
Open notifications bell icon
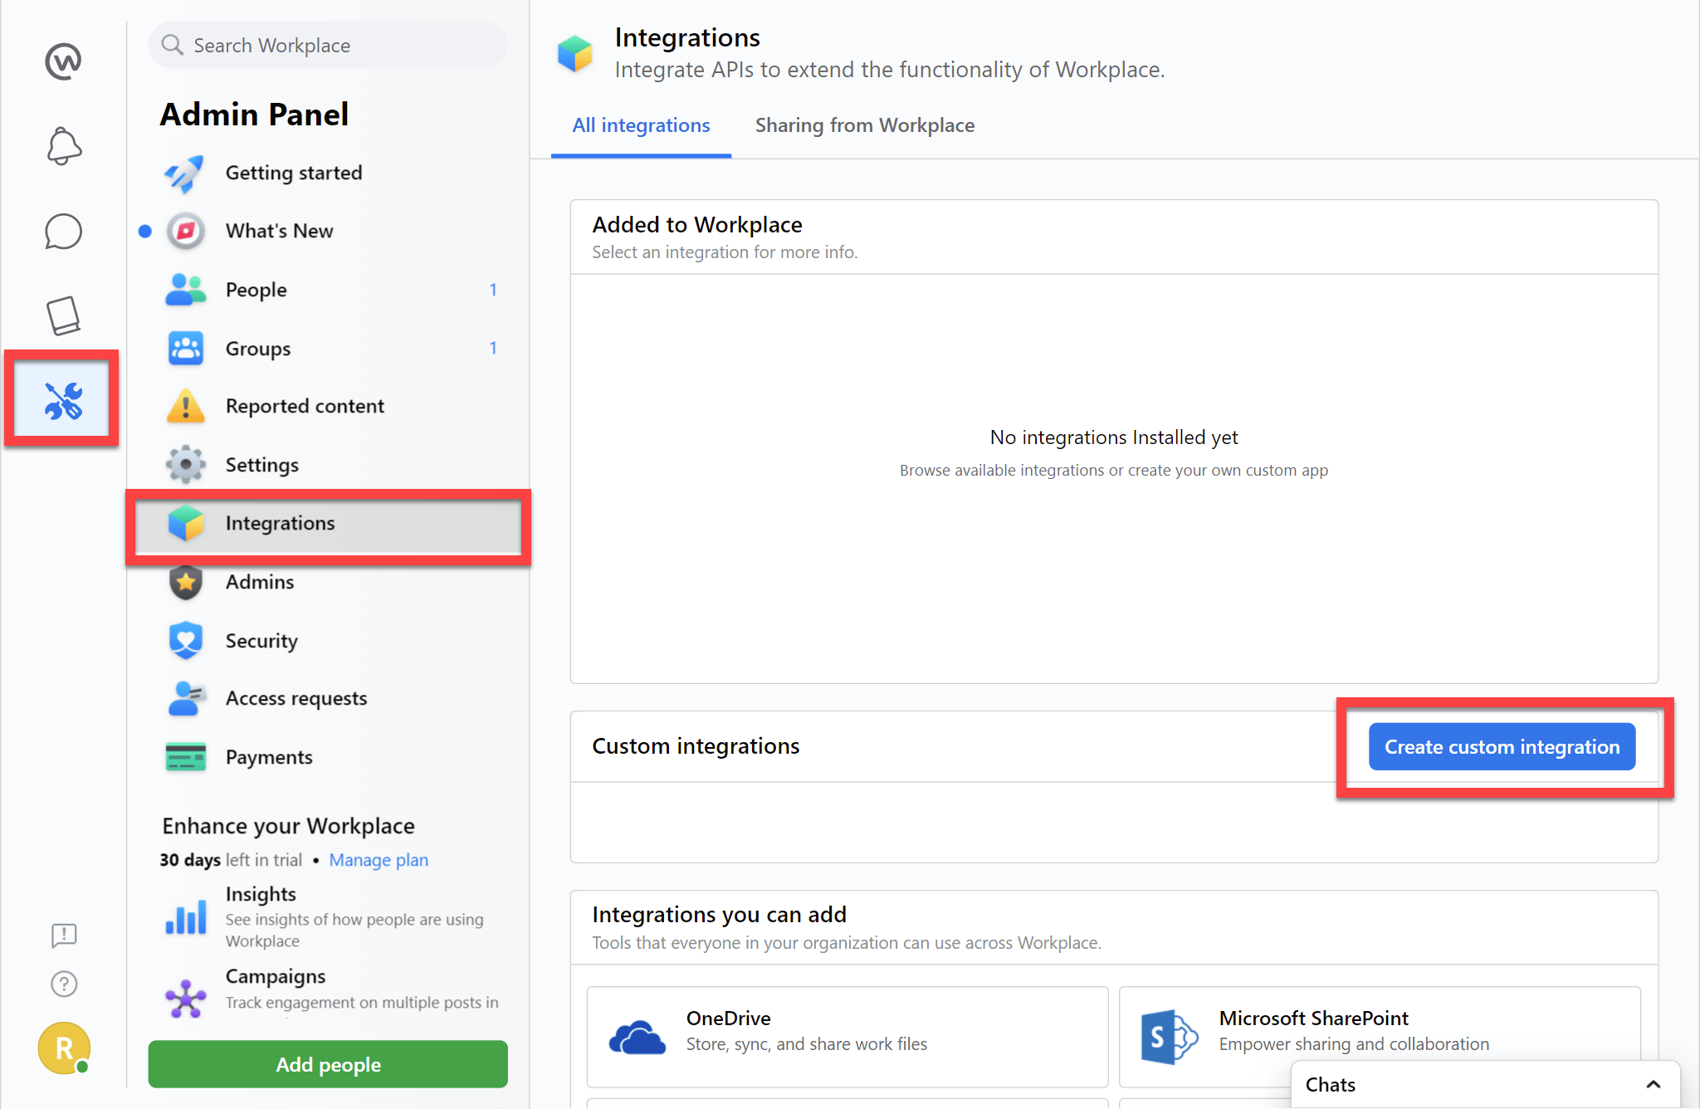click(63, 146)
